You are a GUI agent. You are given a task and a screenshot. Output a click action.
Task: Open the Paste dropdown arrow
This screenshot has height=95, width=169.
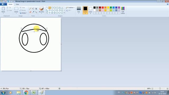tap(3, 13)
